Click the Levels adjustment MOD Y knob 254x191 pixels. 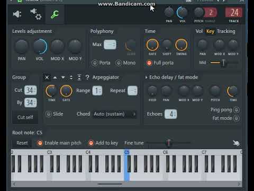[x=75, y=47]
